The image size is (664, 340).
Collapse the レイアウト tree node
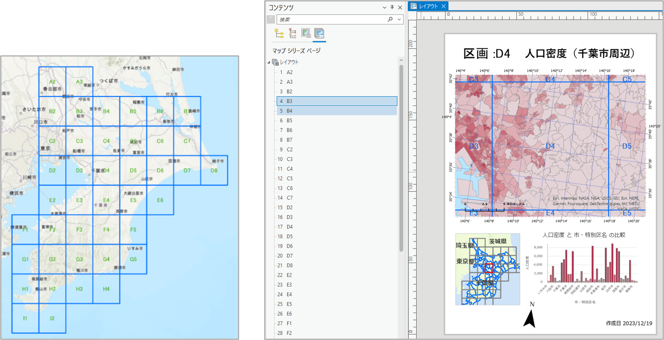tap(269, 62)
